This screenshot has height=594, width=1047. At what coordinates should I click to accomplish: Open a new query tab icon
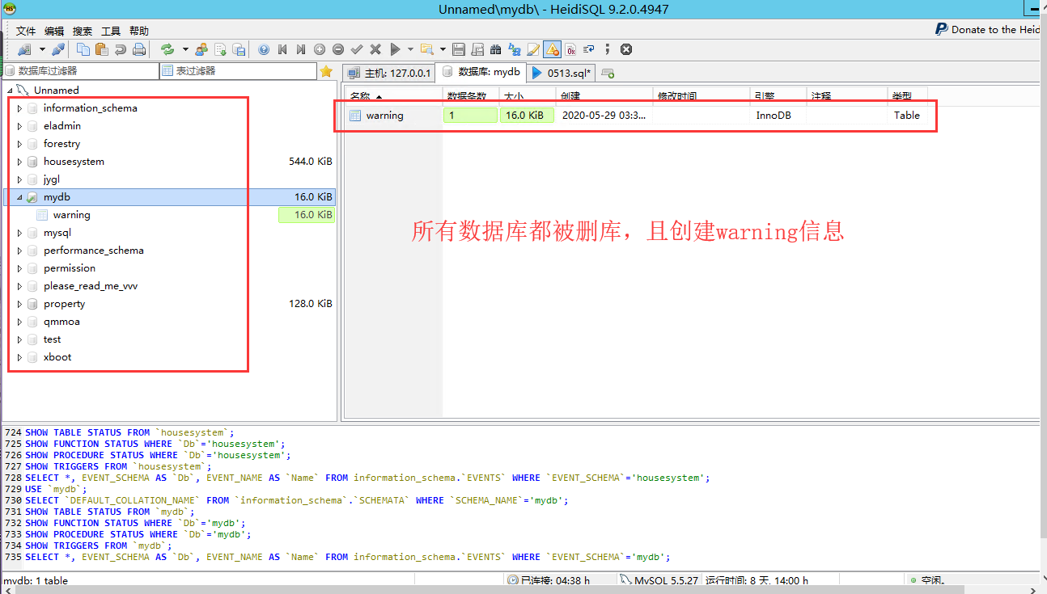608,74
